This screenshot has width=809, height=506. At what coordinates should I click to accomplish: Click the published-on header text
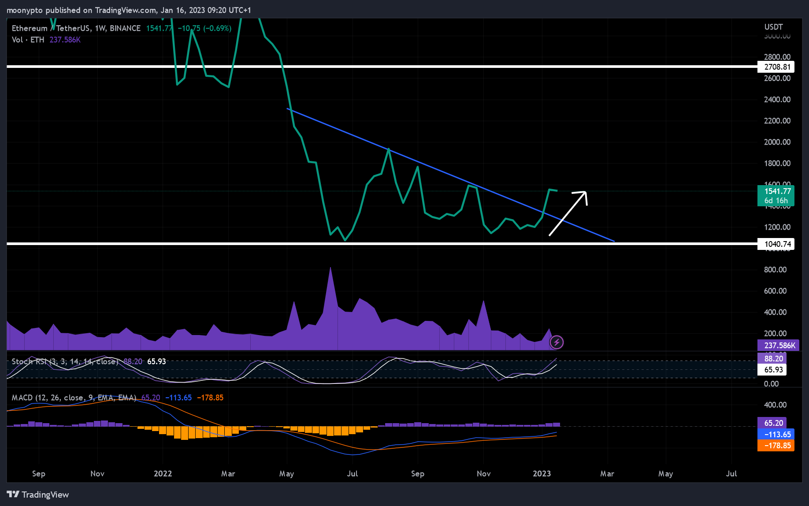click(x=129, y=10)
